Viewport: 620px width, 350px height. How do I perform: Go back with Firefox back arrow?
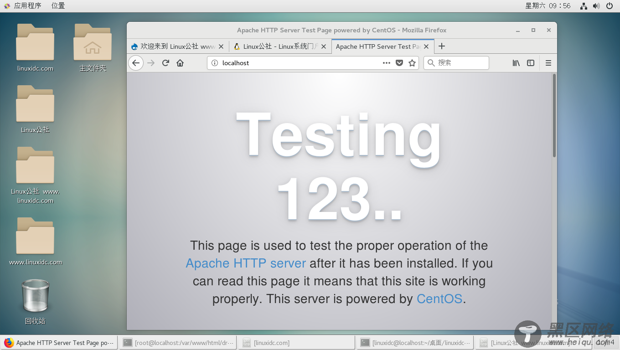pos(136,63)
